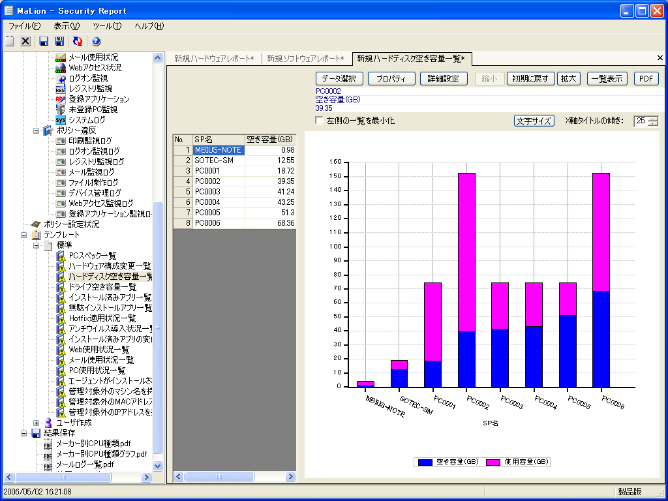
Task: Export chart with PDF button
Action: (x=646, y=79)
